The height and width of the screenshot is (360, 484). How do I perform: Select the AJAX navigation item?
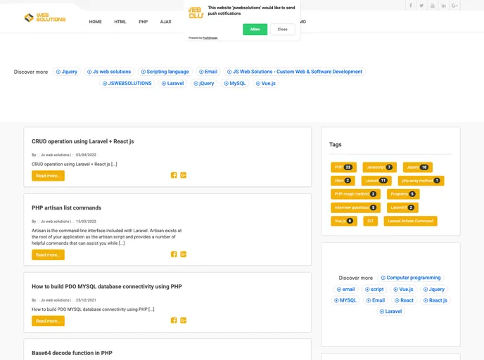pos(165,22)
